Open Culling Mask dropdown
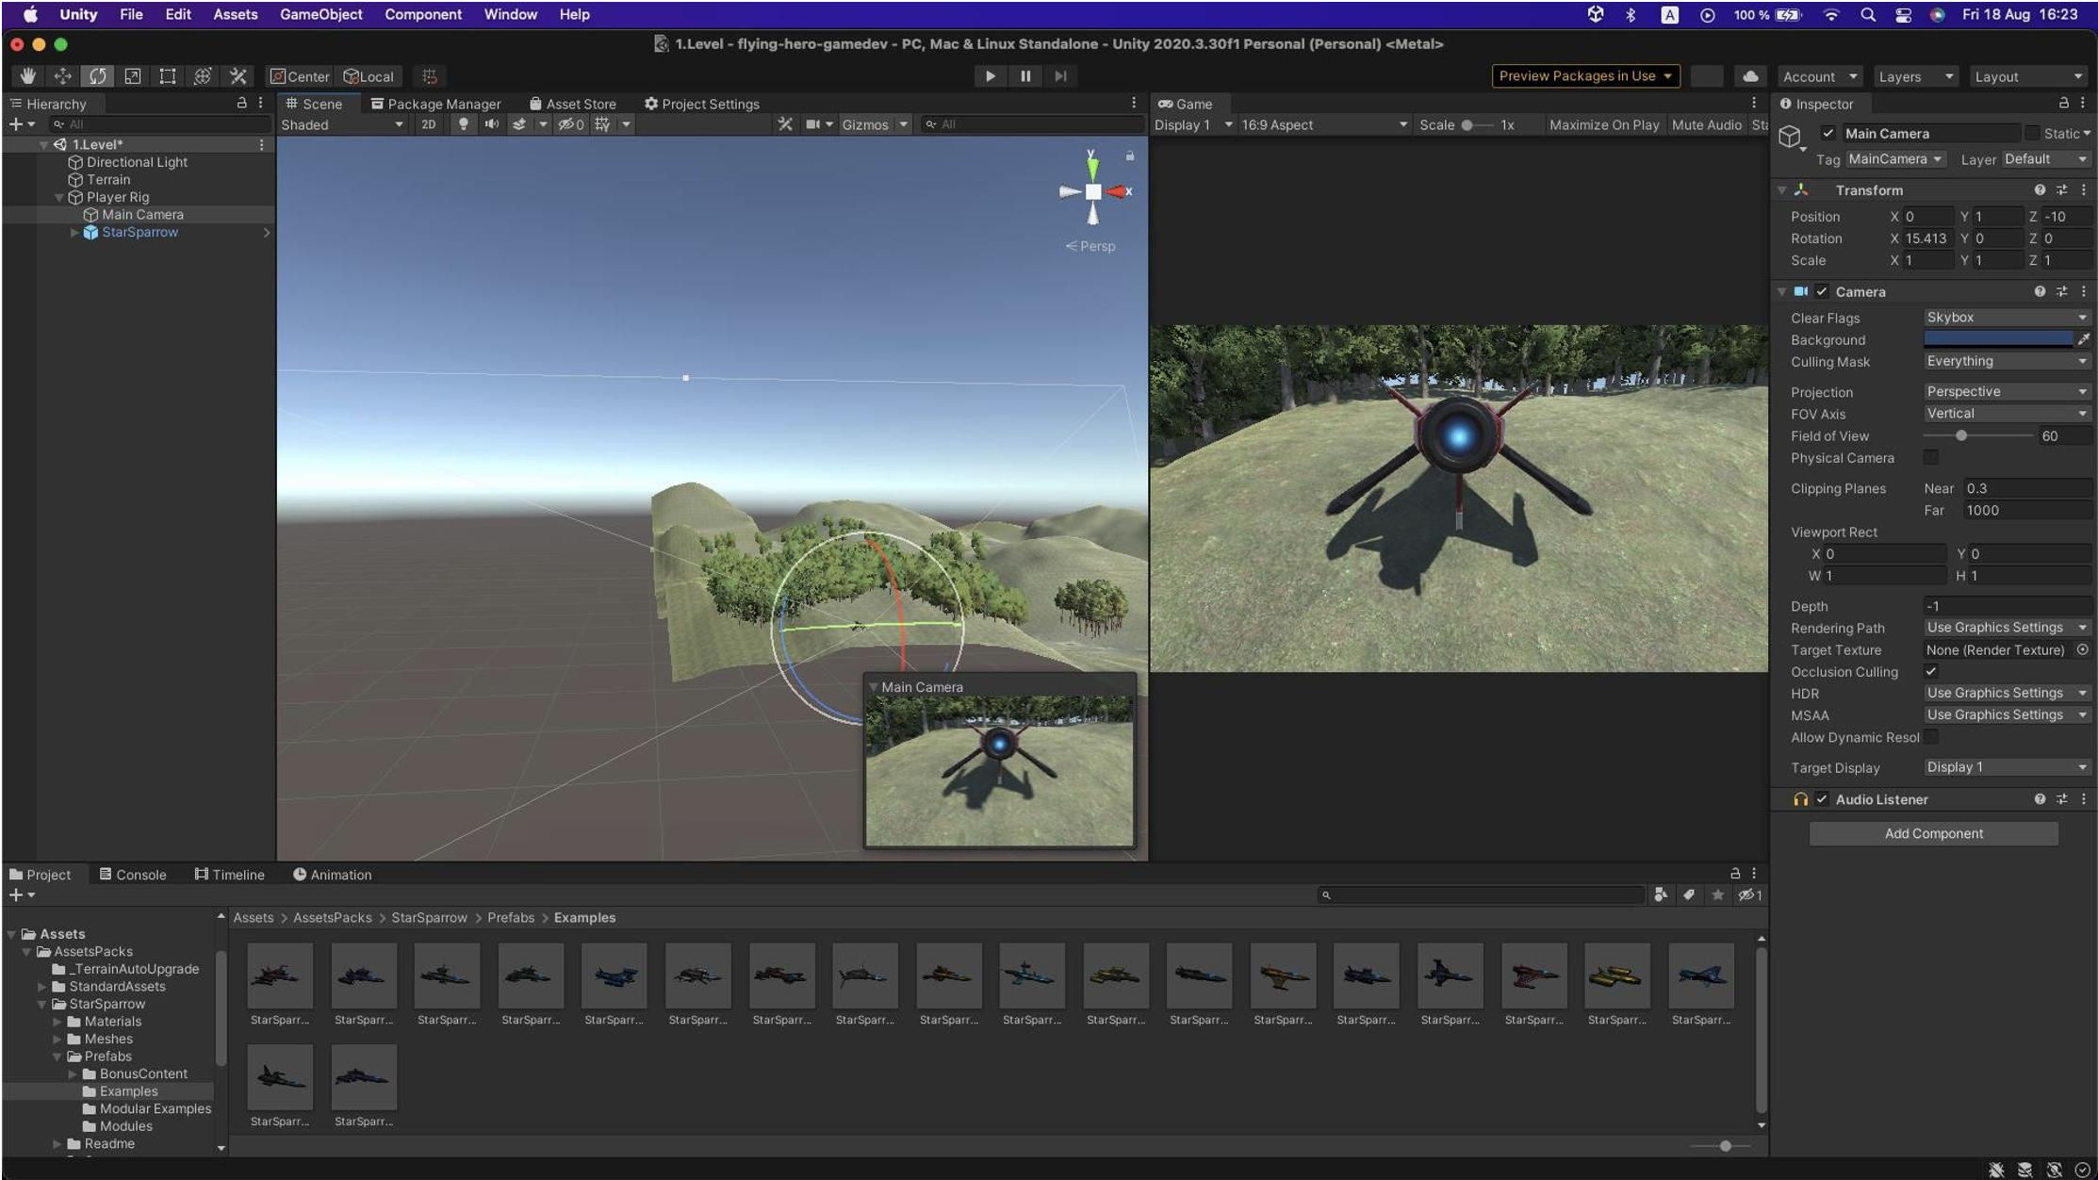The width and height of the screenshot is (2098, 1180). pos(2008,362)
